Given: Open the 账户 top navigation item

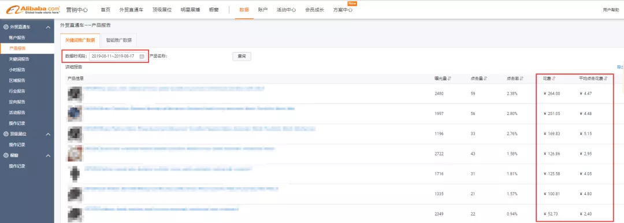Looking at the screenshot, I should pos(263,10).
